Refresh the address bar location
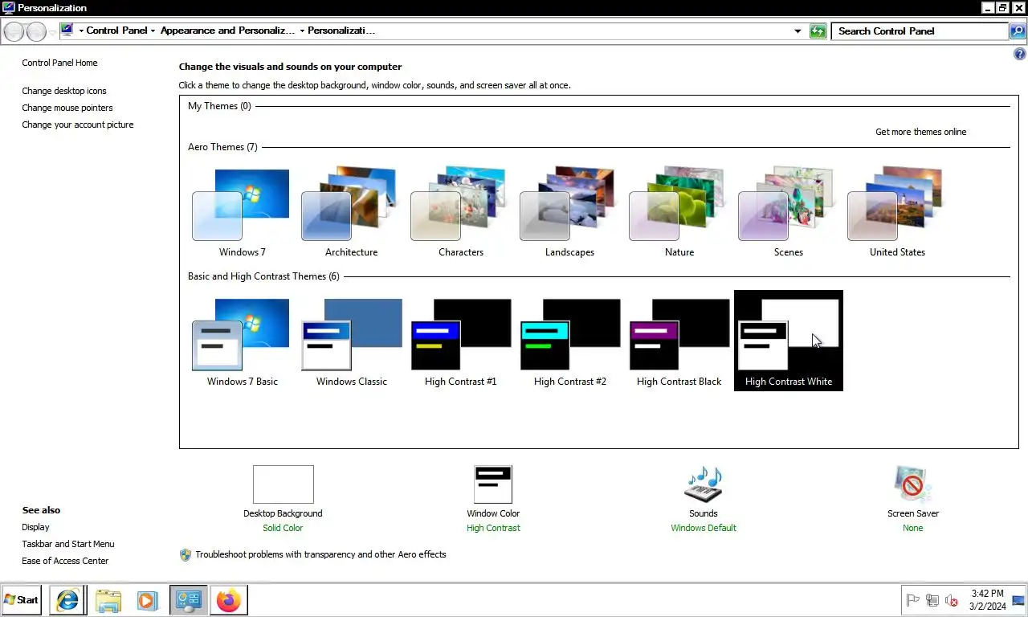Viewport: 1028px width, 617px height. 818,31
